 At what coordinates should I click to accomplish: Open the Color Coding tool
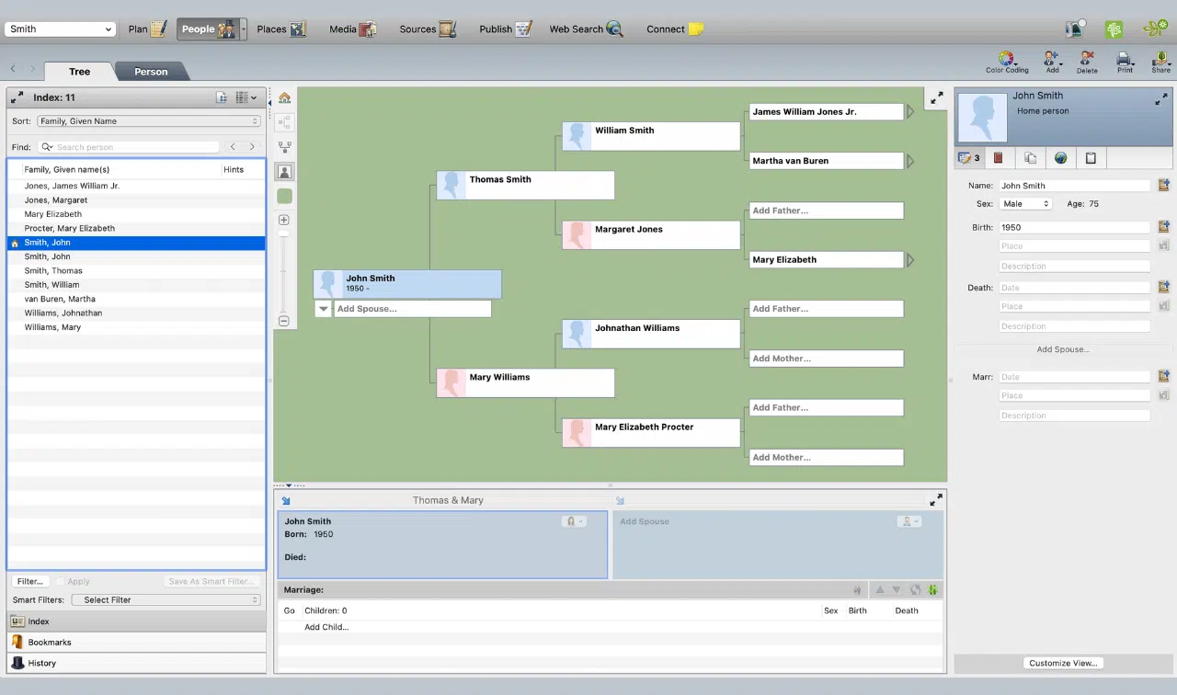[1007, 63]
